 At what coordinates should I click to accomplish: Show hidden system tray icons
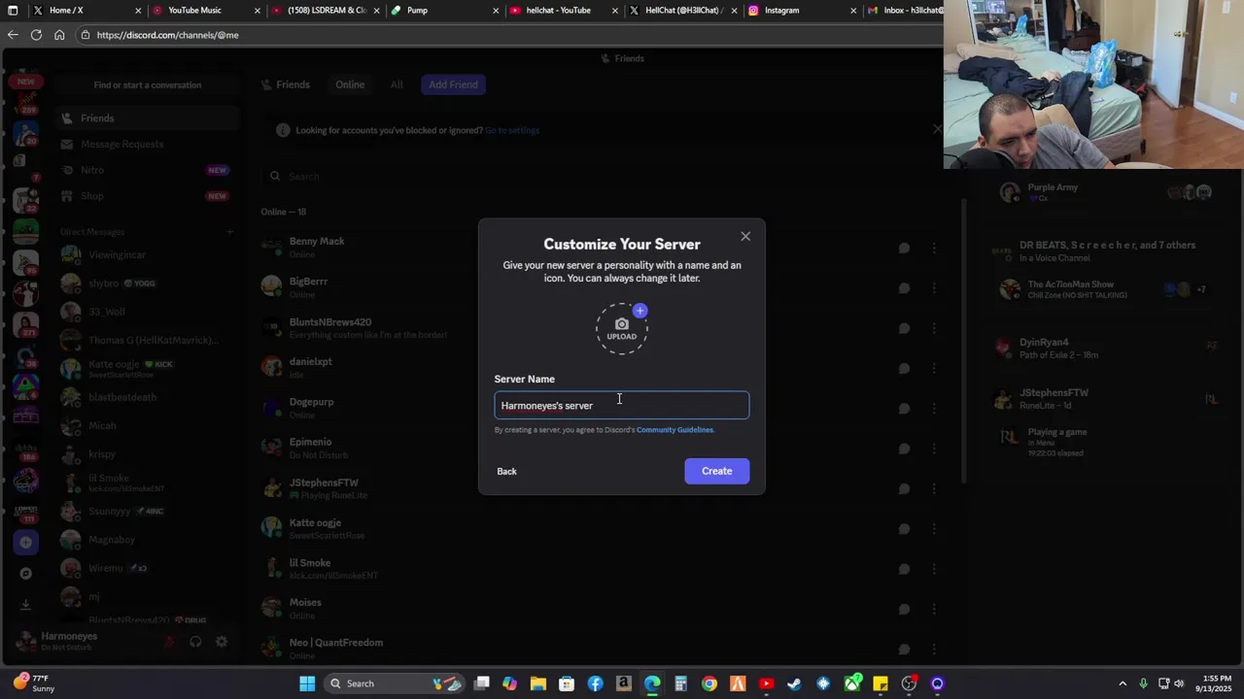(x=1123, y=683)
